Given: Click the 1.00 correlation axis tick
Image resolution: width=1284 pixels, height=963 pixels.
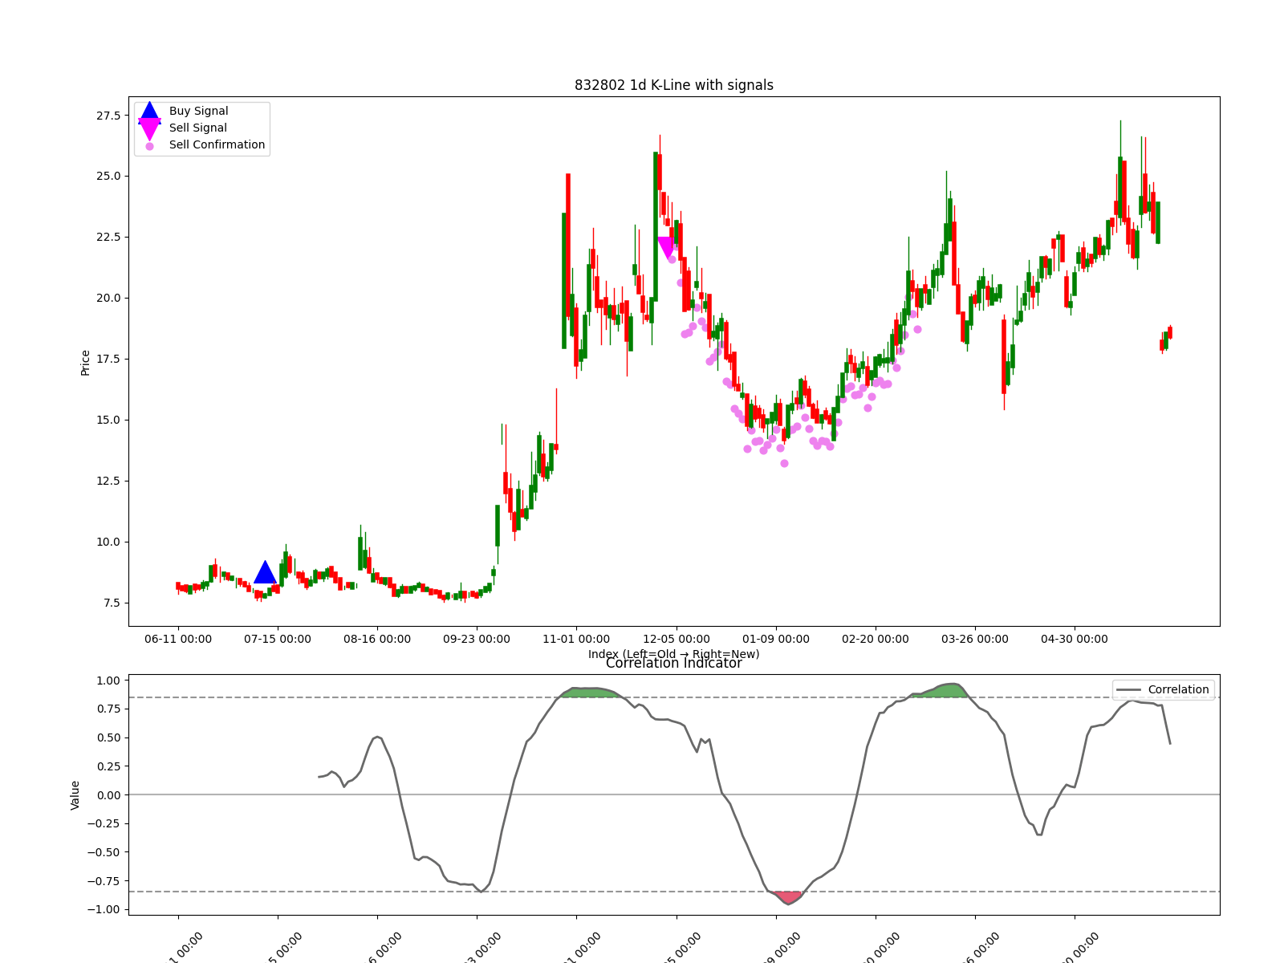Looking at the screenshot, I should pyautogui.click(x=108, y=681).
